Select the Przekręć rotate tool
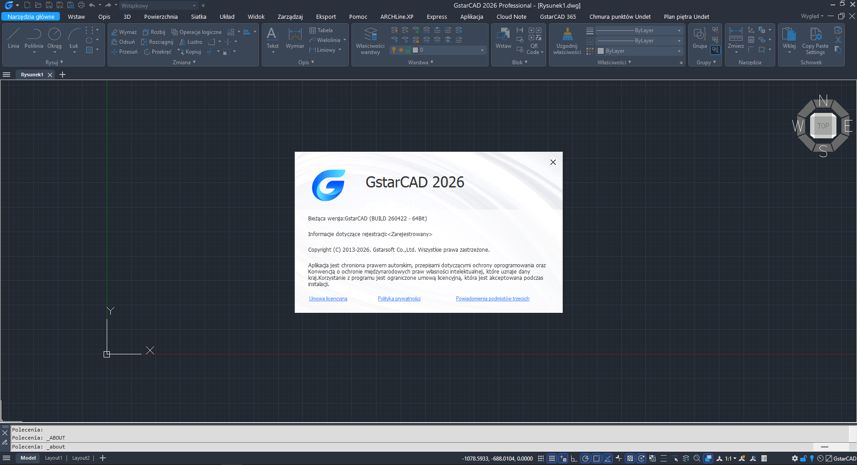The image size is (857, 465). point(158,52)
